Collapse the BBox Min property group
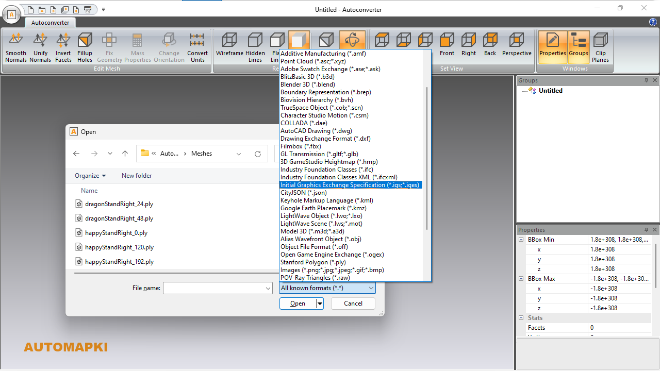This screenshot has width=660, height=371. click(x=521, y=240)
